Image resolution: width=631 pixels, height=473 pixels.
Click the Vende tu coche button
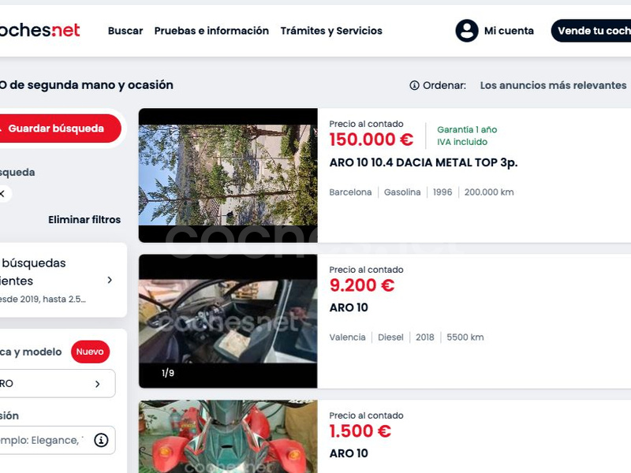coord(591,31)
